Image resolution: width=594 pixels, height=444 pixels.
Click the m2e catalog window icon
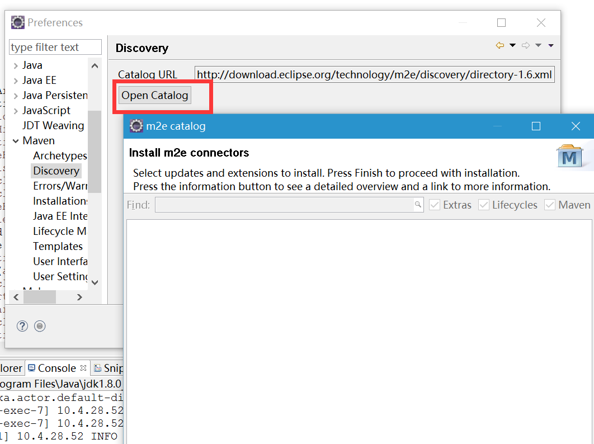(x=136, y=126)
